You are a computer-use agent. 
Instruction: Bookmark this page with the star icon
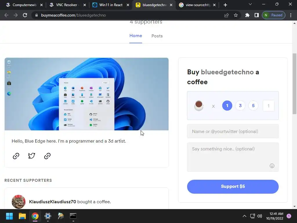(236, 15)
